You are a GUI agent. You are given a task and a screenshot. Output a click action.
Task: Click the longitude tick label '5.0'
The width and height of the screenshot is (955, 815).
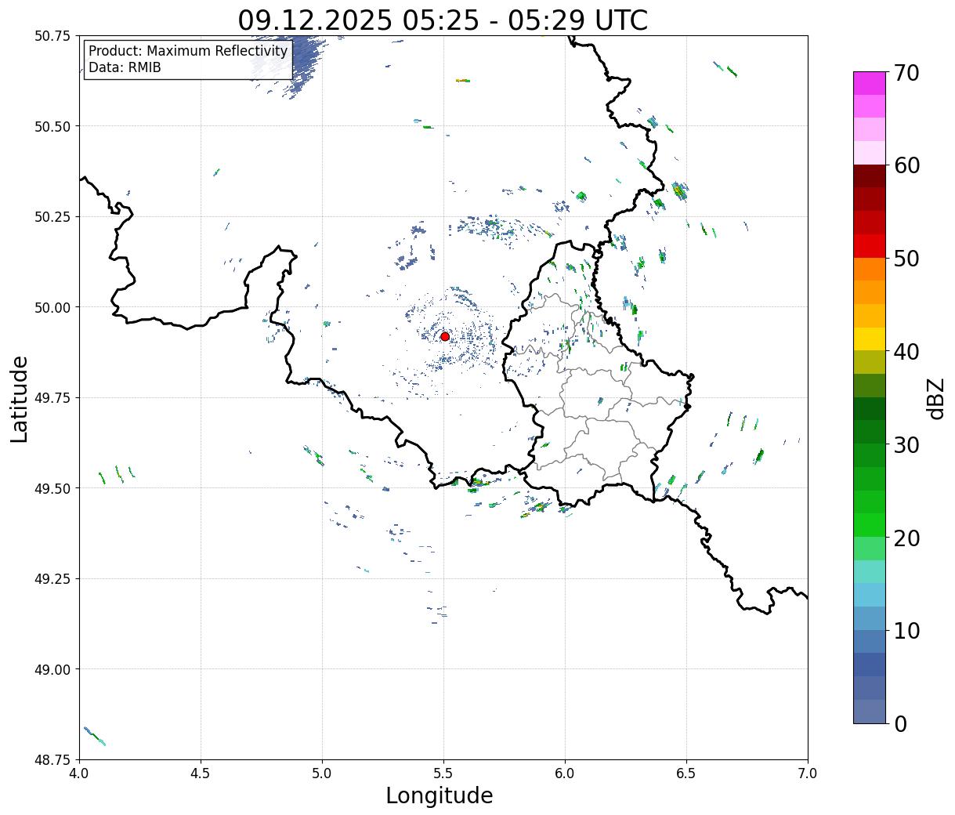tap(322, 773)
